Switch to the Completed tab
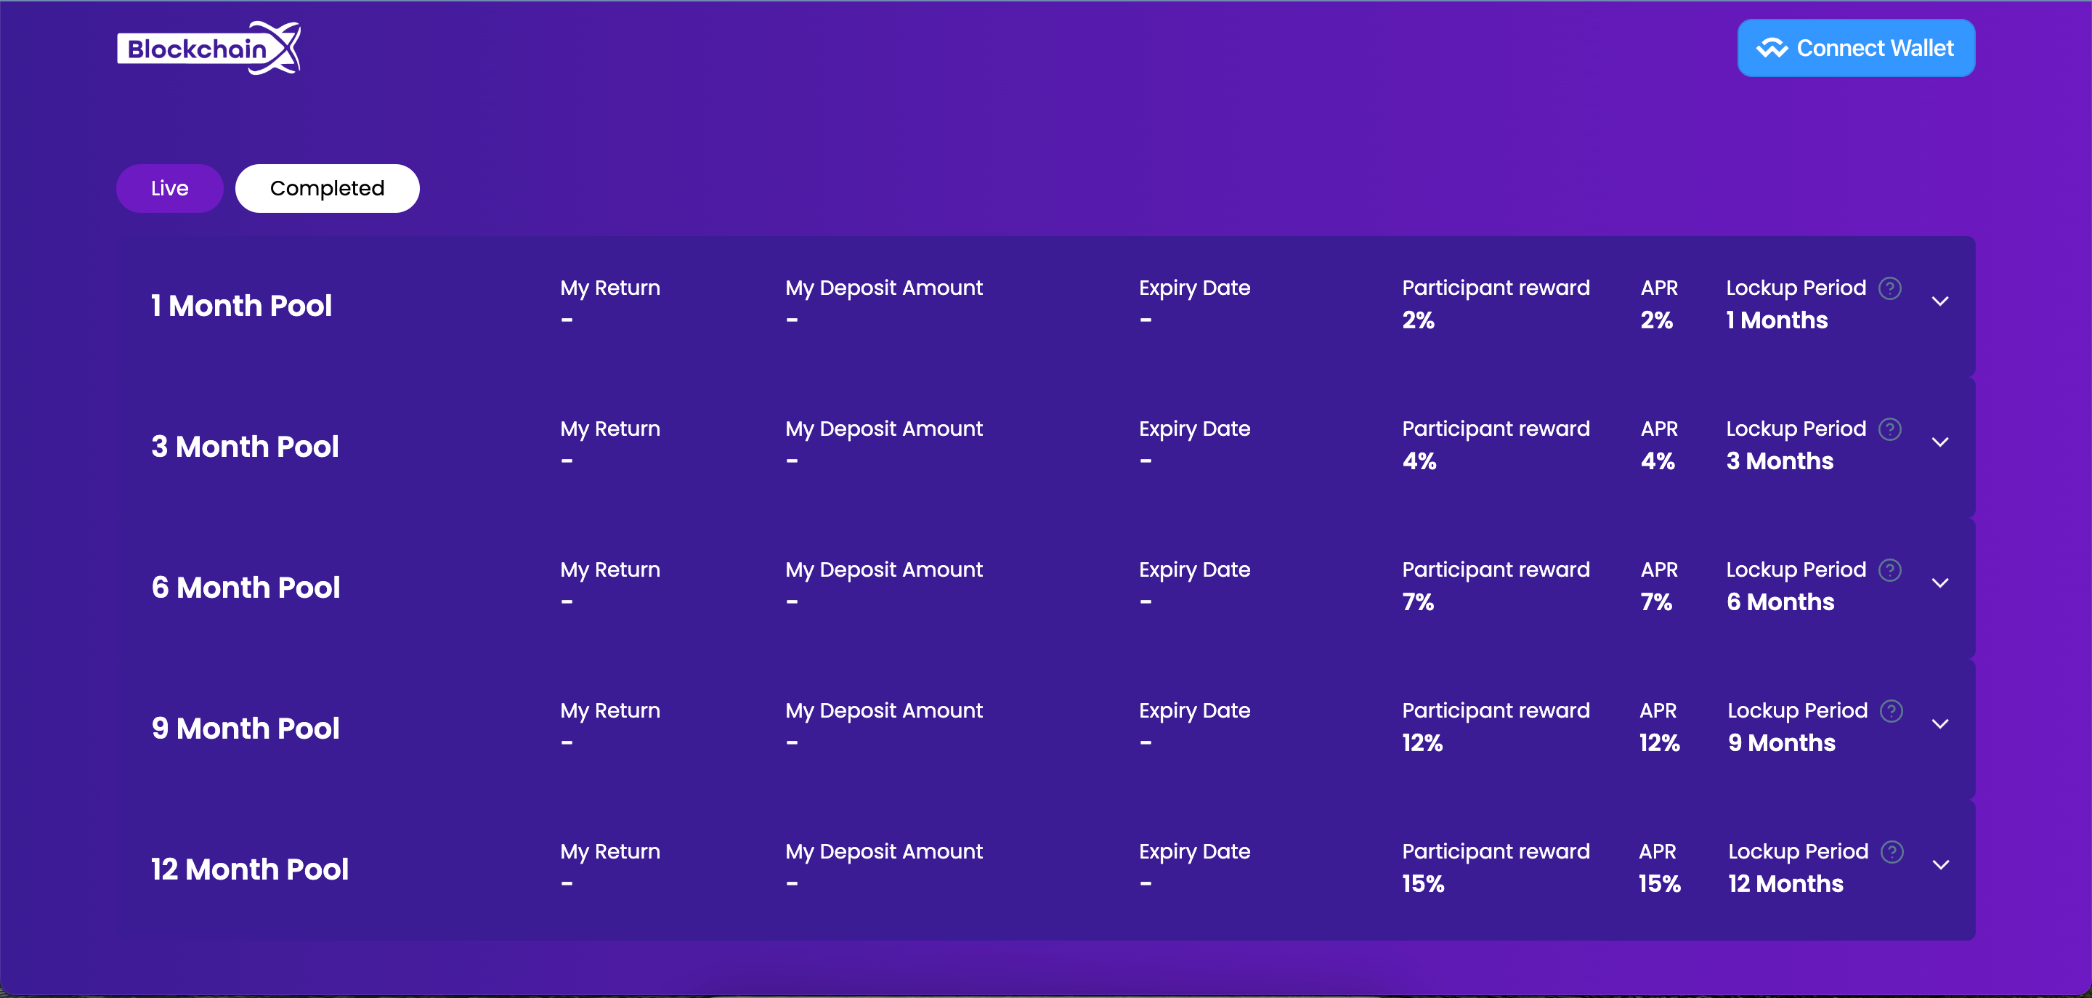This screenshot has width=2092, height=998. pyautogui.click(x=326, y=188)
